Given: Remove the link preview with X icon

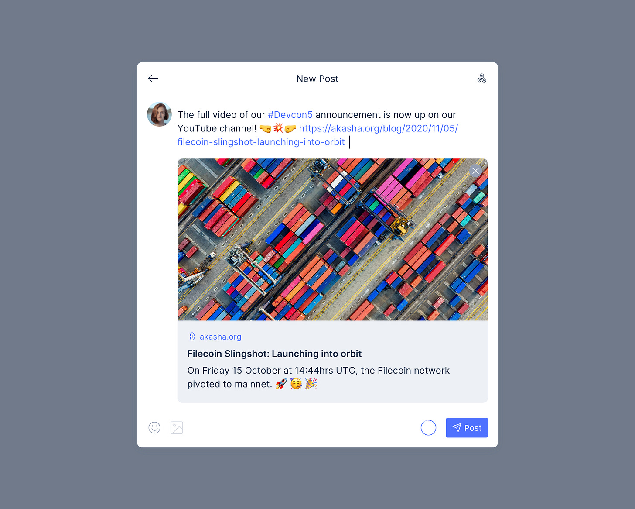Looking at the screenshot, I should (x=475, y=171).
